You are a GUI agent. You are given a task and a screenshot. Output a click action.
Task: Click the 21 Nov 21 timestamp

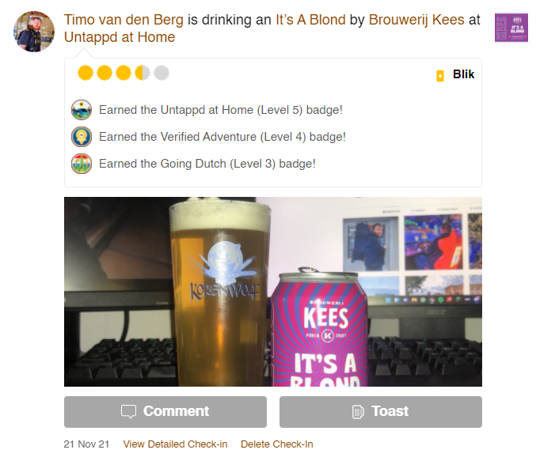pos(86,444)
